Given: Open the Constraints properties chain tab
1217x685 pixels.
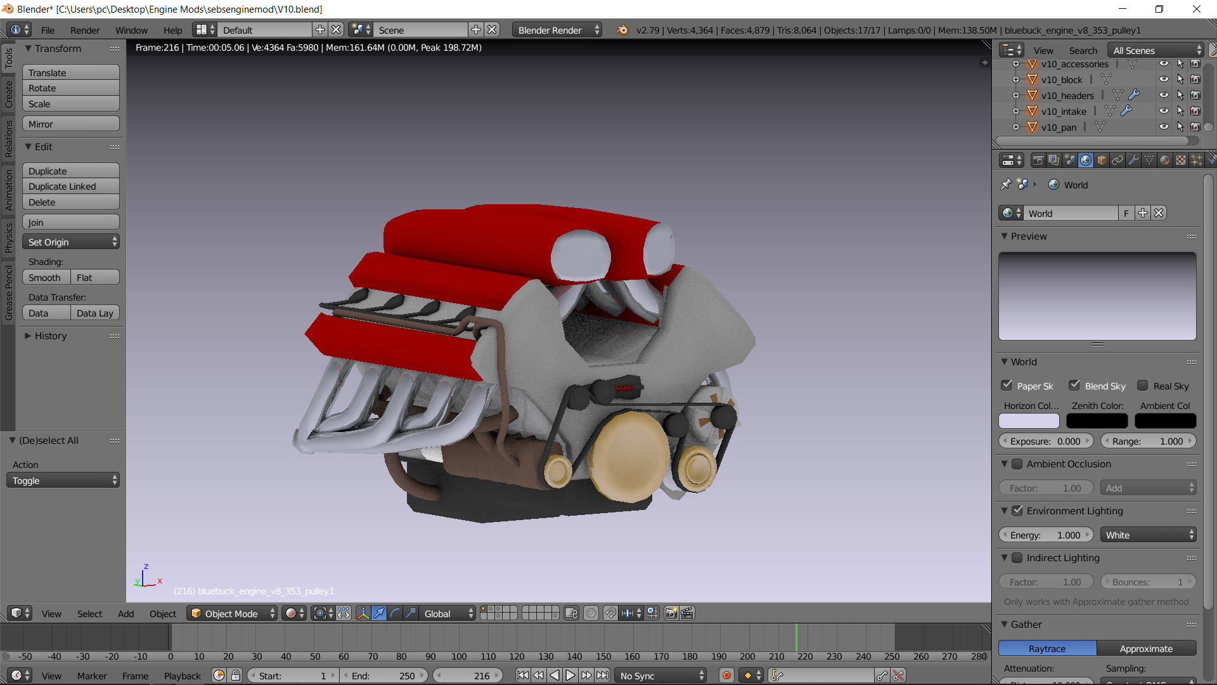Looking at the screenshot, I should pyautogui.click(x=1117, y=160).
